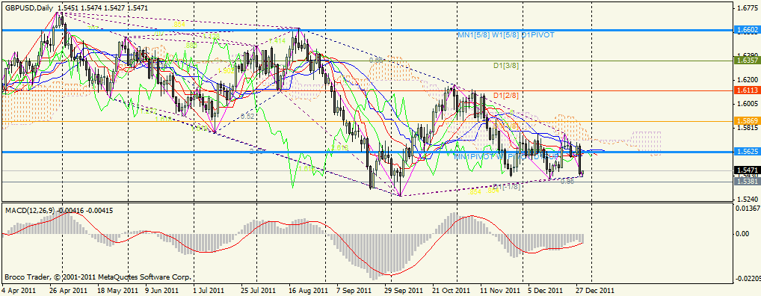The width and height of the screenshot is (761, 296).
Task: Click the MACD(12,26,9) indicator label
Action: coord(30,211)
